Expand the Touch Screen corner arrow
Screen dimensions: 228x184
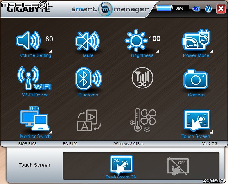(x=212, y=132)
